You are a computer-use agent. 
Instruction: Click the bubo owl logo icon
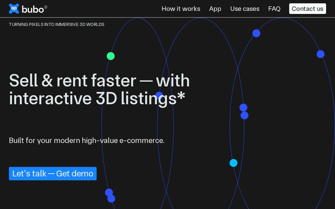pyautogui.click(x=14, y=9)
